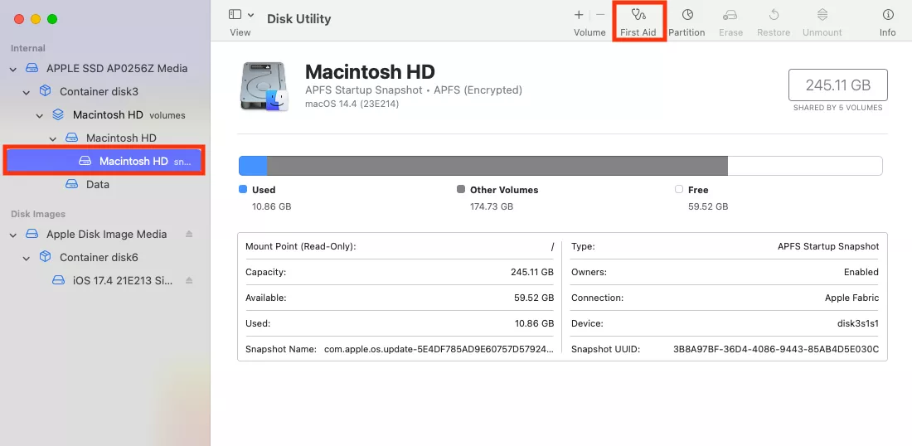Select the Data volume in sidebar

click(97, 184)
